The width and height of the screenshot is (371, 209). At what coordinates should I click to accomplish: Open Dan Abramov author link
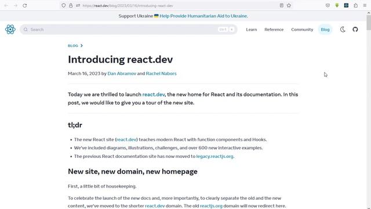click(122, 74)
